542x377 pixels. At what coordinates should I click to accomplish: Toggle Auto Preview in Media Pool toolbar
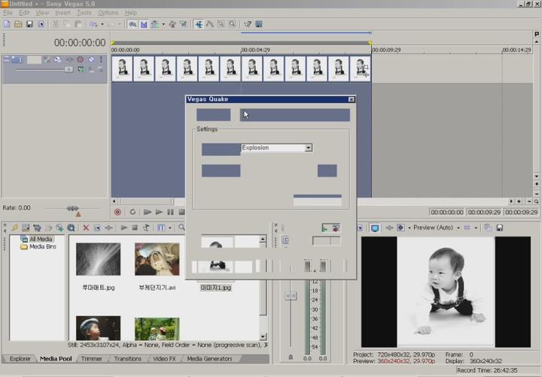pyautogui.click(x=146, y=228)
